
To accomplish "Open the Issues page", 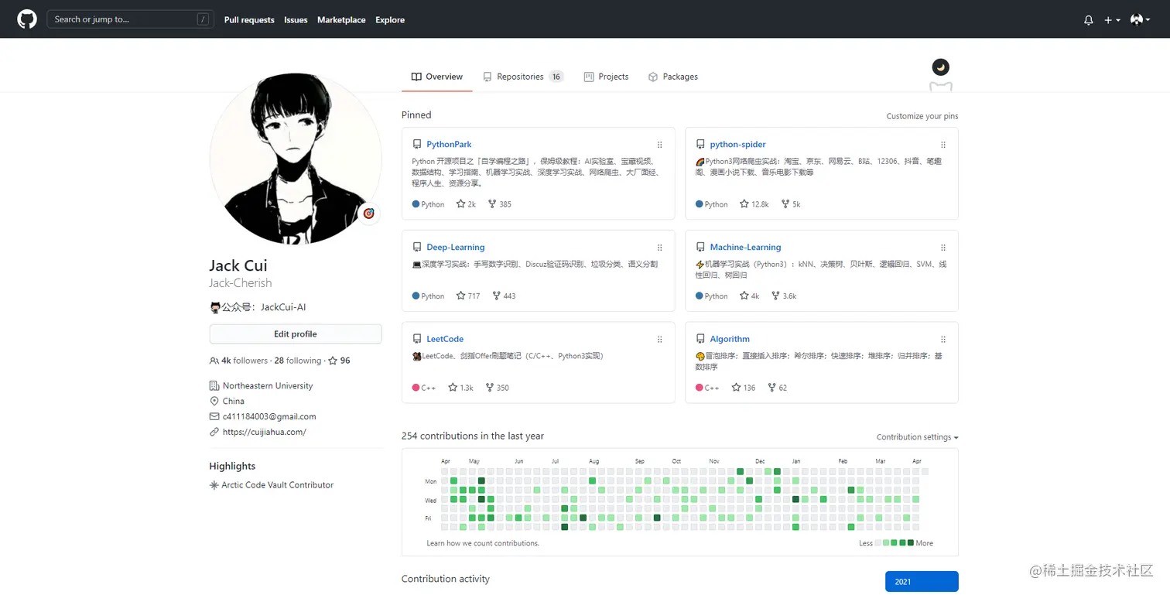I will (296, 20).
